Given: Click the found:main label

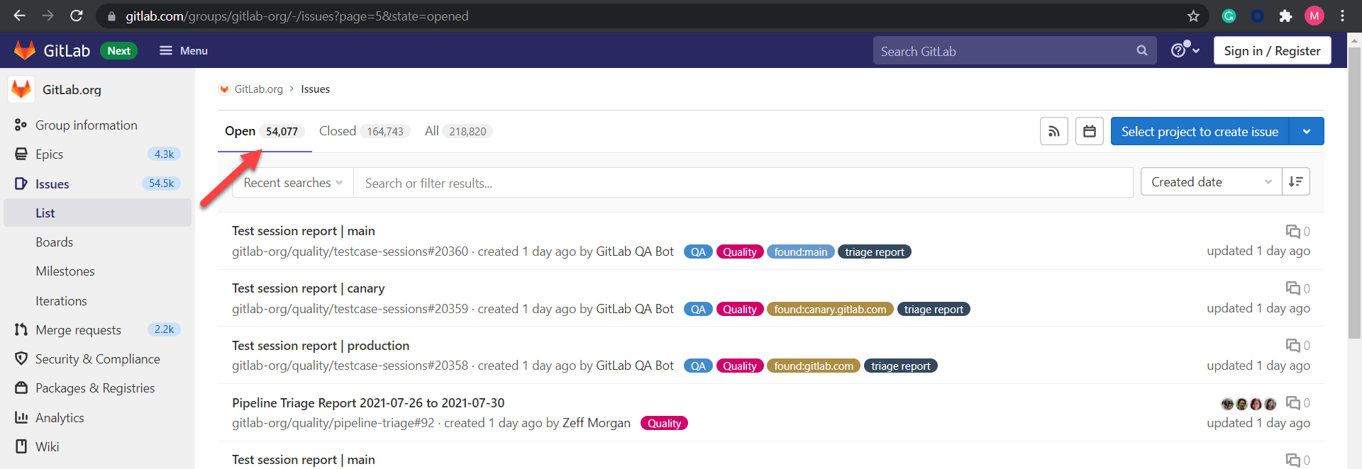Looking at the screenshot, I should click(x=800, y=252).
